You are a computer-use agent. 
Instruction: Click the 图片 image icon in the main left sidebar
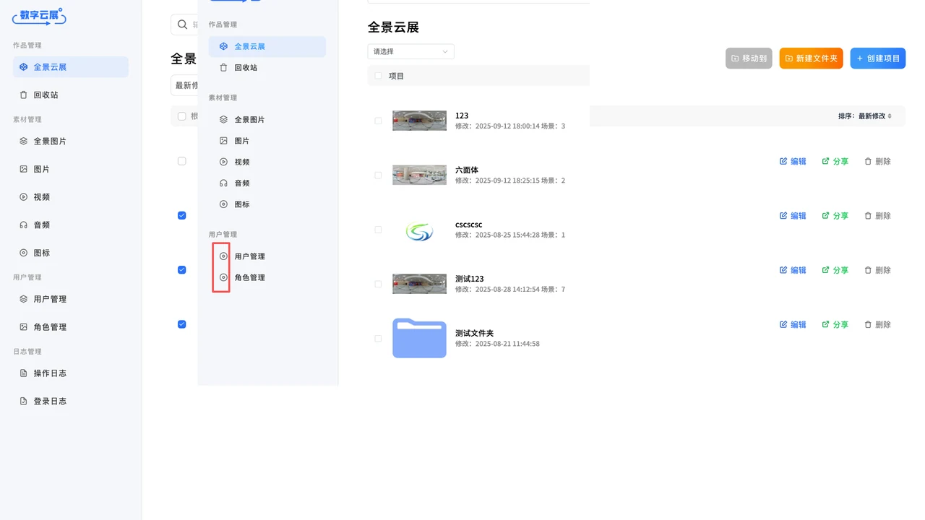(23, 169)
